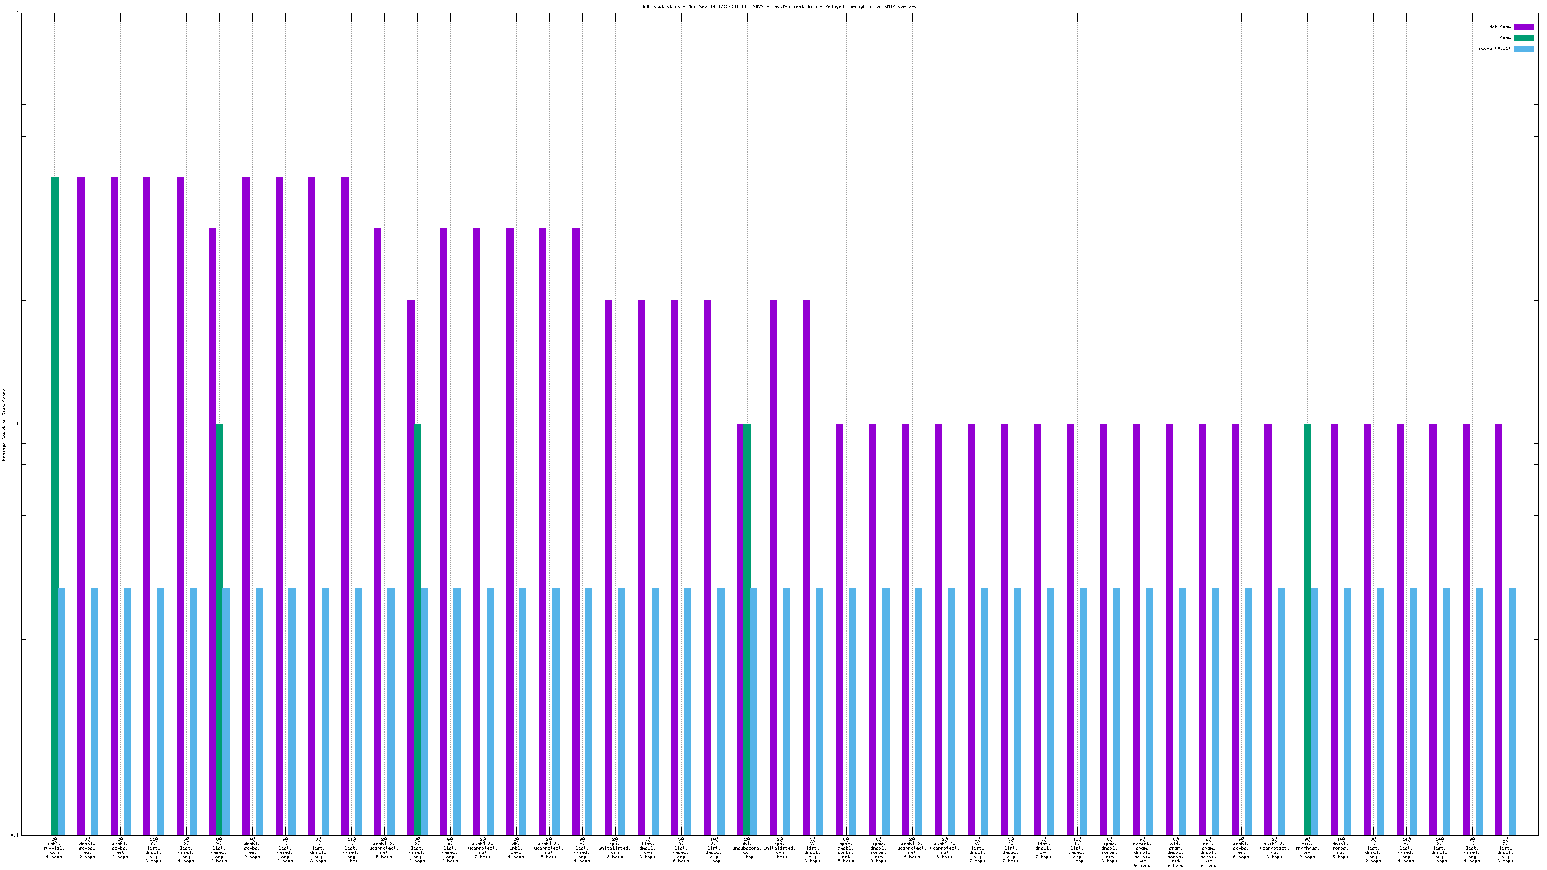1547x870 pixels.
Task: Click the dnsbl-2.uceprotect.net 5 hops label
Action: tap(384, 848)
